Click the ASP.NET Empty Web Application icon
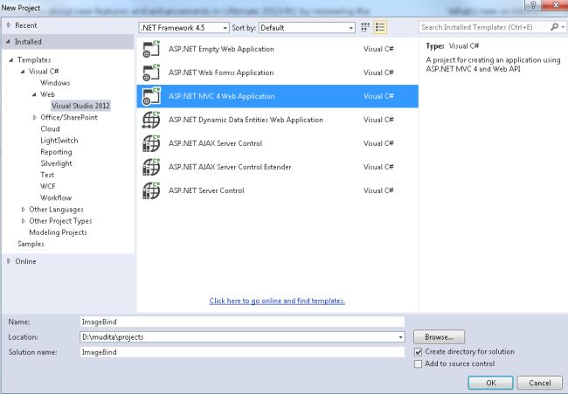This screenshot has height=394, width=568. coord(151,49)
